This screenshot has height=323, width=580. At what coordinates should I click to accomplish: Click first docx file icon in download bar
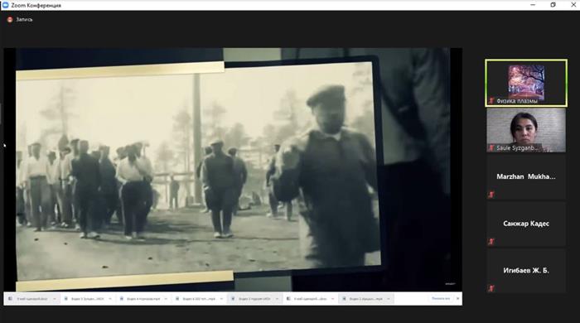click(10, 299)
